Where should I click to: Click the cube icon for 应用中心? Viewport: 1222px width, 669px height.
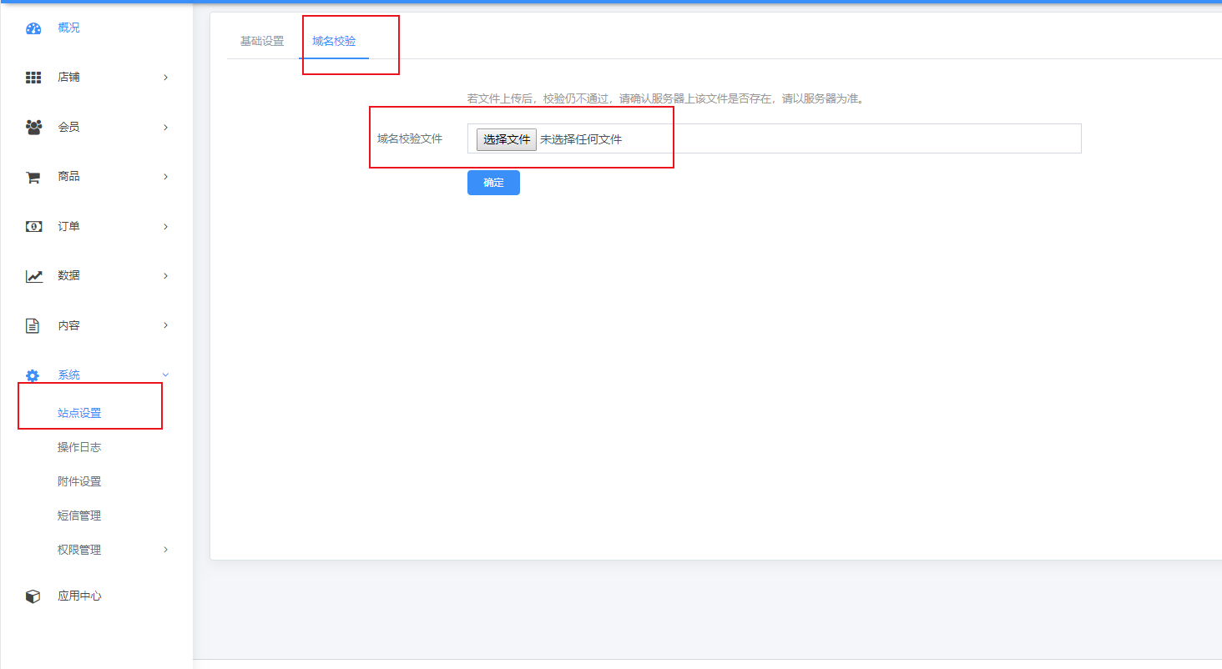click(x=33, y=596)
